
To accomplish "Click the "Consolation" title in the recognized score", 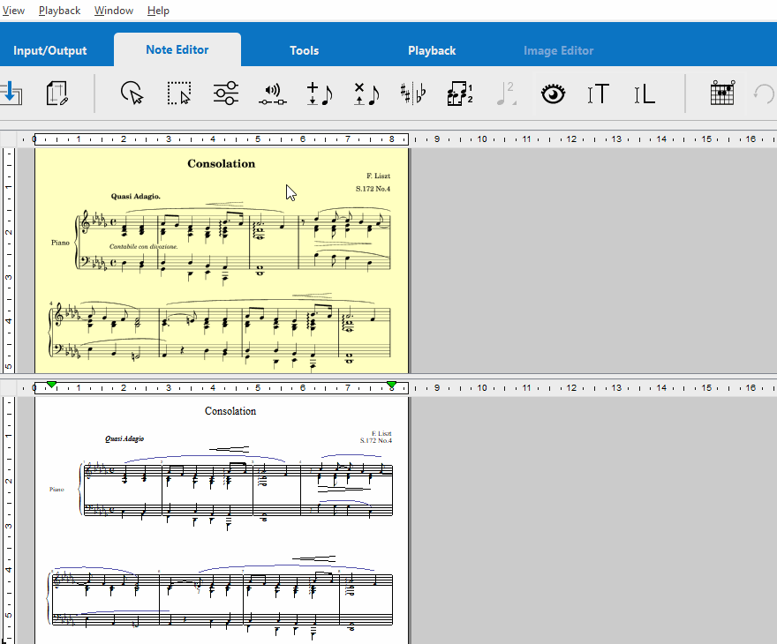I will 230,411.
